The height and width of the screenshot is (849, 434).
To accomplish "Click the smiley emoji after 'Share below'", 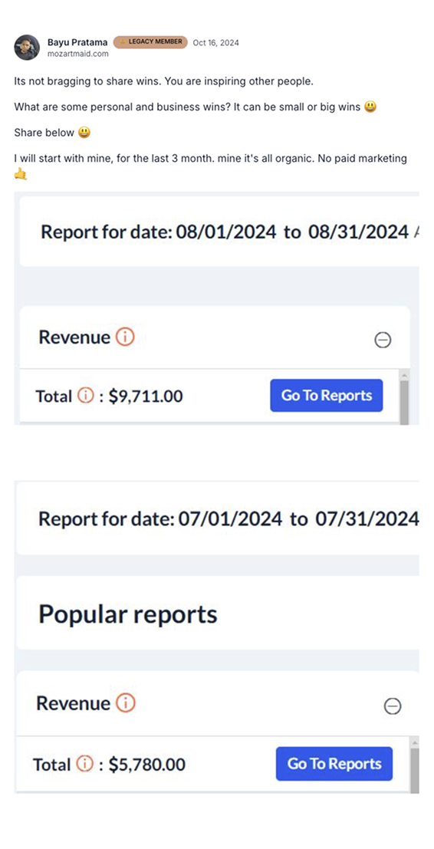I will point(84,133).
